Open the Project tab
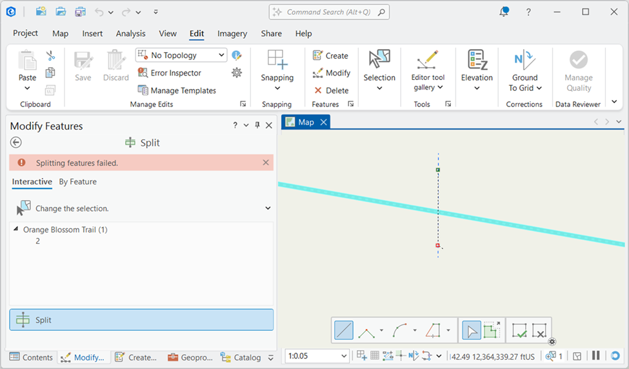The height and width of the screenshot is (369, 629). coord(25,34)
